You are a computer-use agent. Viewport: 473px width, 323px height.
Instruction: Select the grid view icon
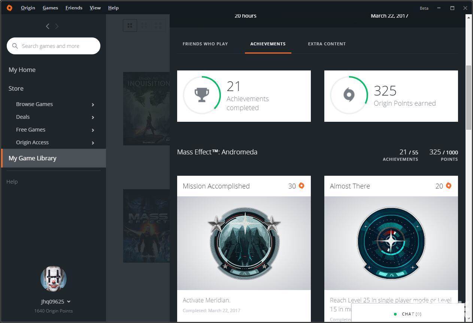(x=130, y=25)
